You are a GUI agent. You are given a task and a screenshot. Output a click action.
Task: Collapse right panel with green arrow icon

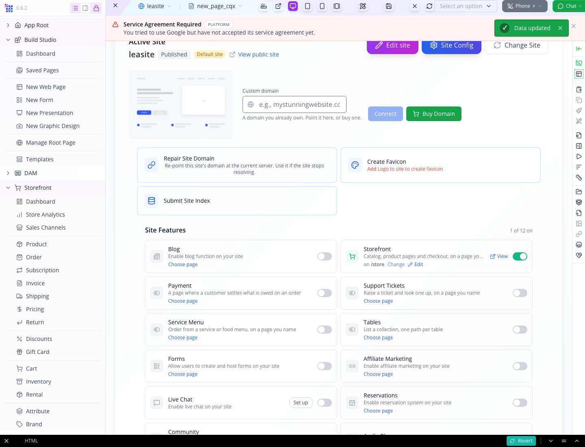pos(579,49)
